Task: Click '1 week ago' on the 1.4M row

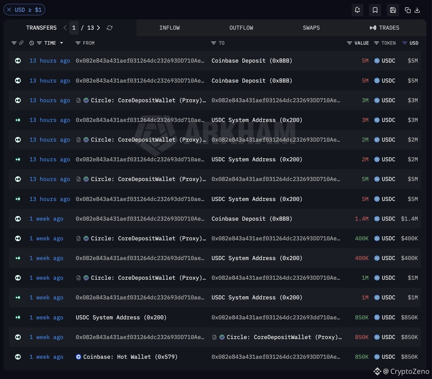Action: [46, 219]
